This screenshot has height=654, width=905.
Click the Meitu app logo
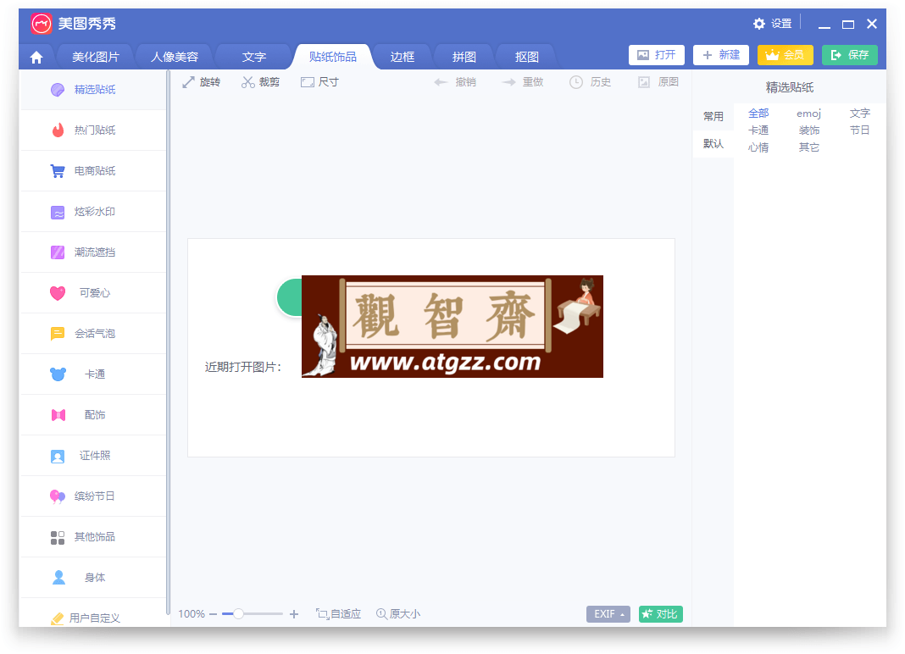click(x=41, y=24)
